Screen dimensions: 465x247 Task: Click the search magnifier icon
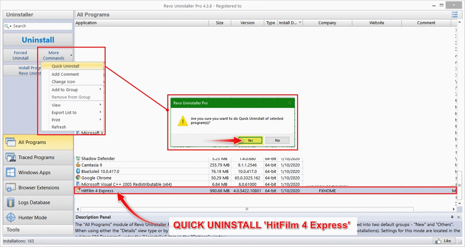point(6,26)
